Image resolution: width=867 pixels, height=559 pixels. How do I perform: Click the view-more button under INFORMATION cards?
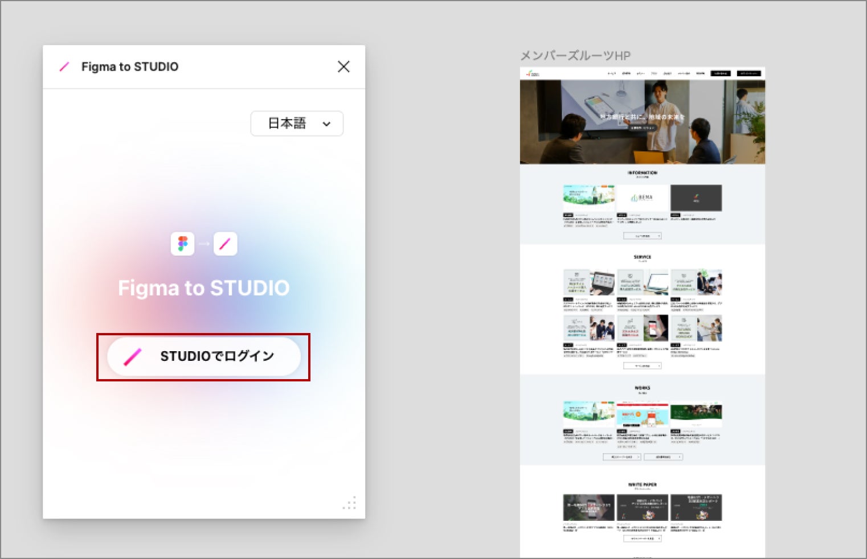[x=642, y=236]
